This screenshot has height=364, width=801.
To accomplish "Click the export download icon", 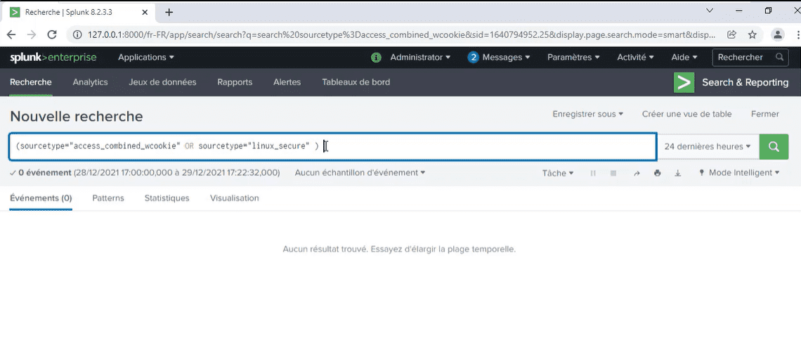I will [678, 174].
